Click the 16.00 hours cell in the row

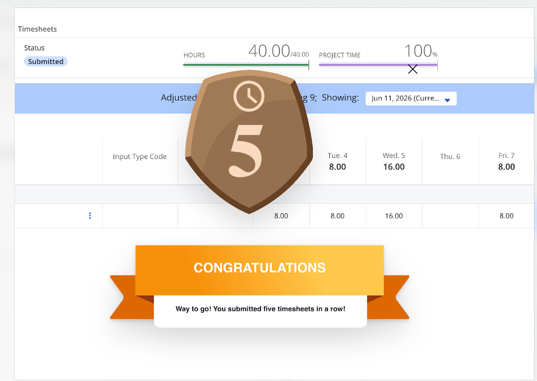(394, 216)
